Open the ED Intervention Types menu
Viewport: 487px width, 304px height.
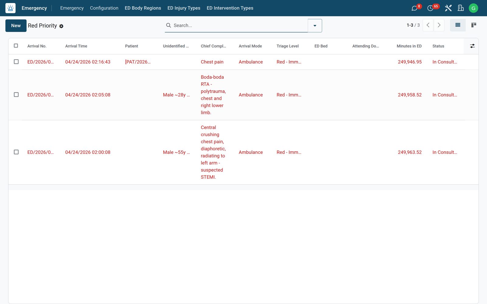(x=230, y=8)
